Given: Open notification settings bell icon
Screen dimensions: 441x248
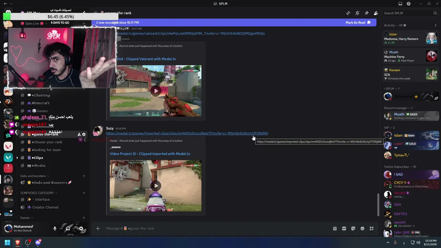Looking at the screenshot, I should point(357,13).
